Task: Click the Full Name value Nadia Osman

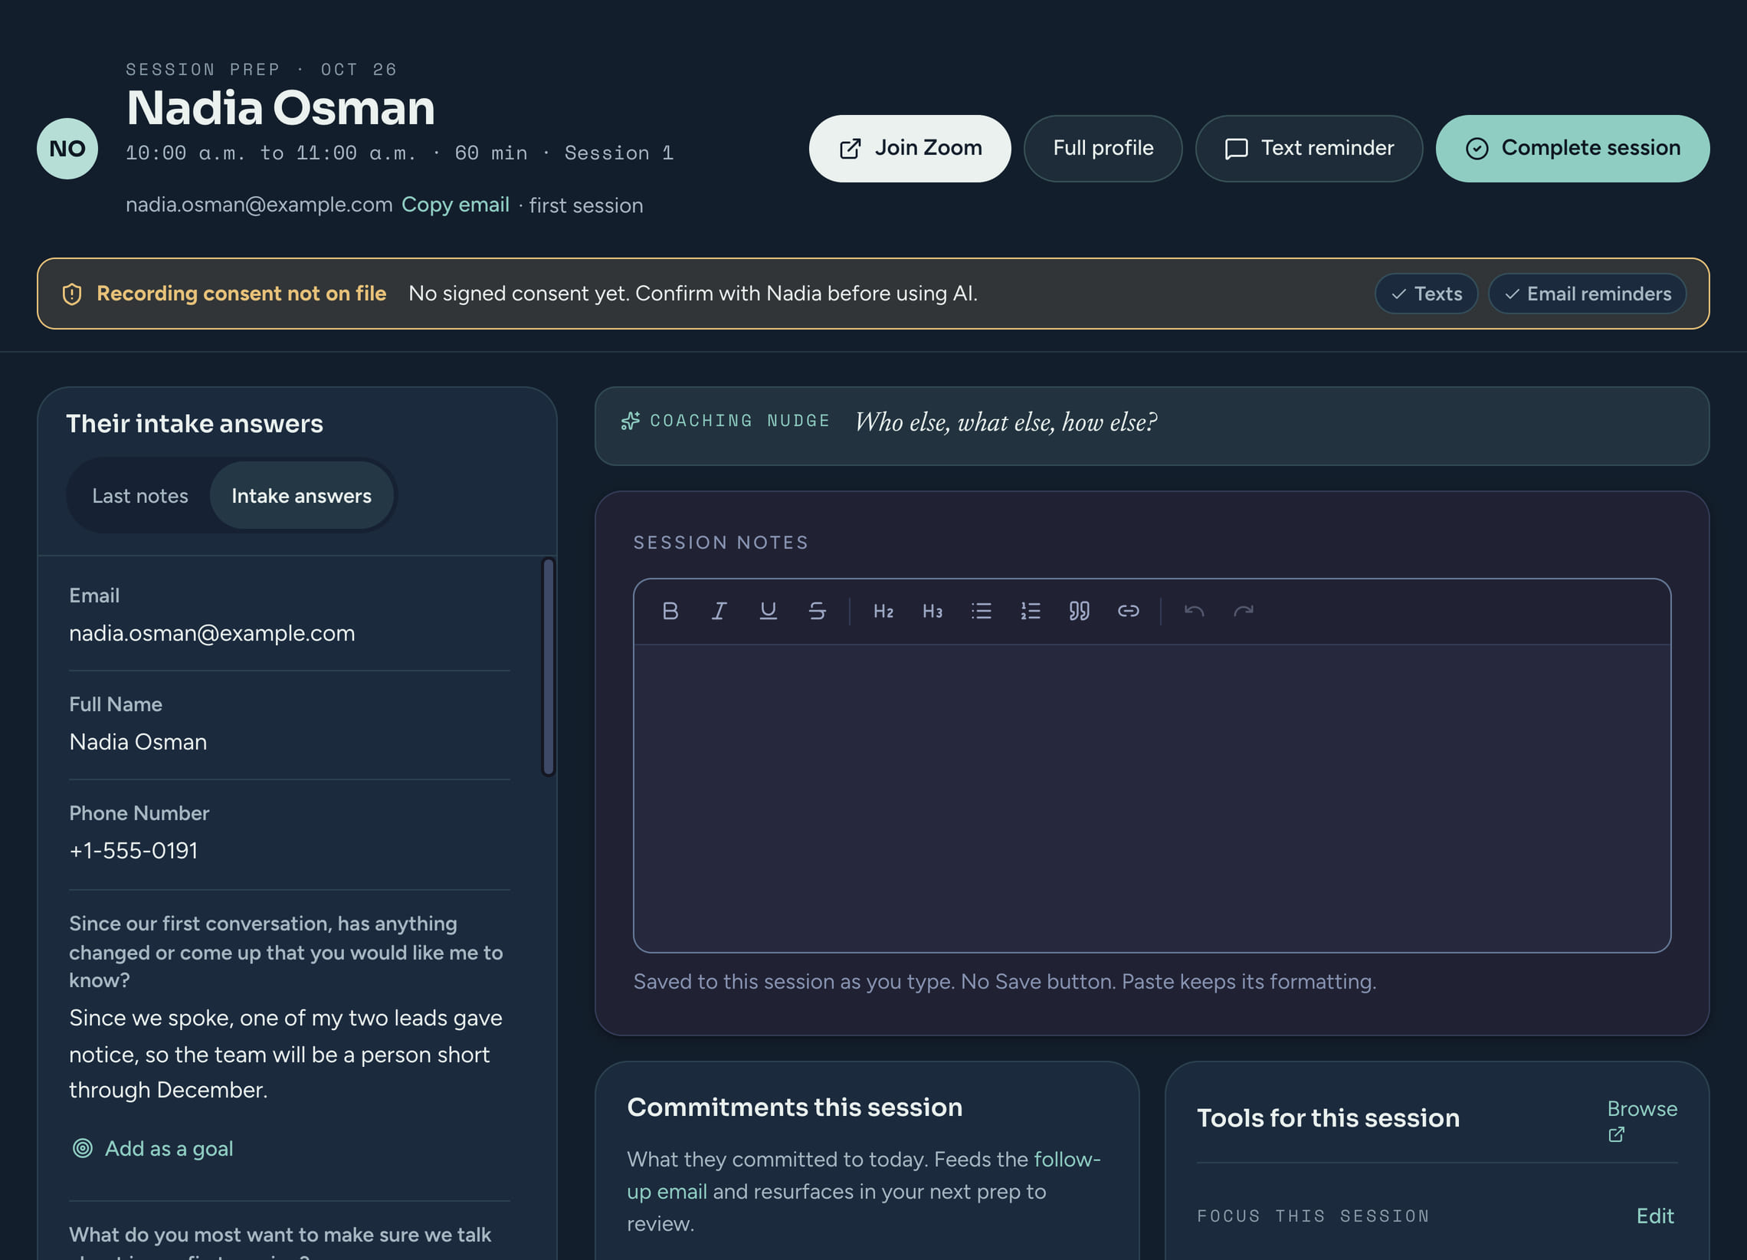Action: click(138, 741)
